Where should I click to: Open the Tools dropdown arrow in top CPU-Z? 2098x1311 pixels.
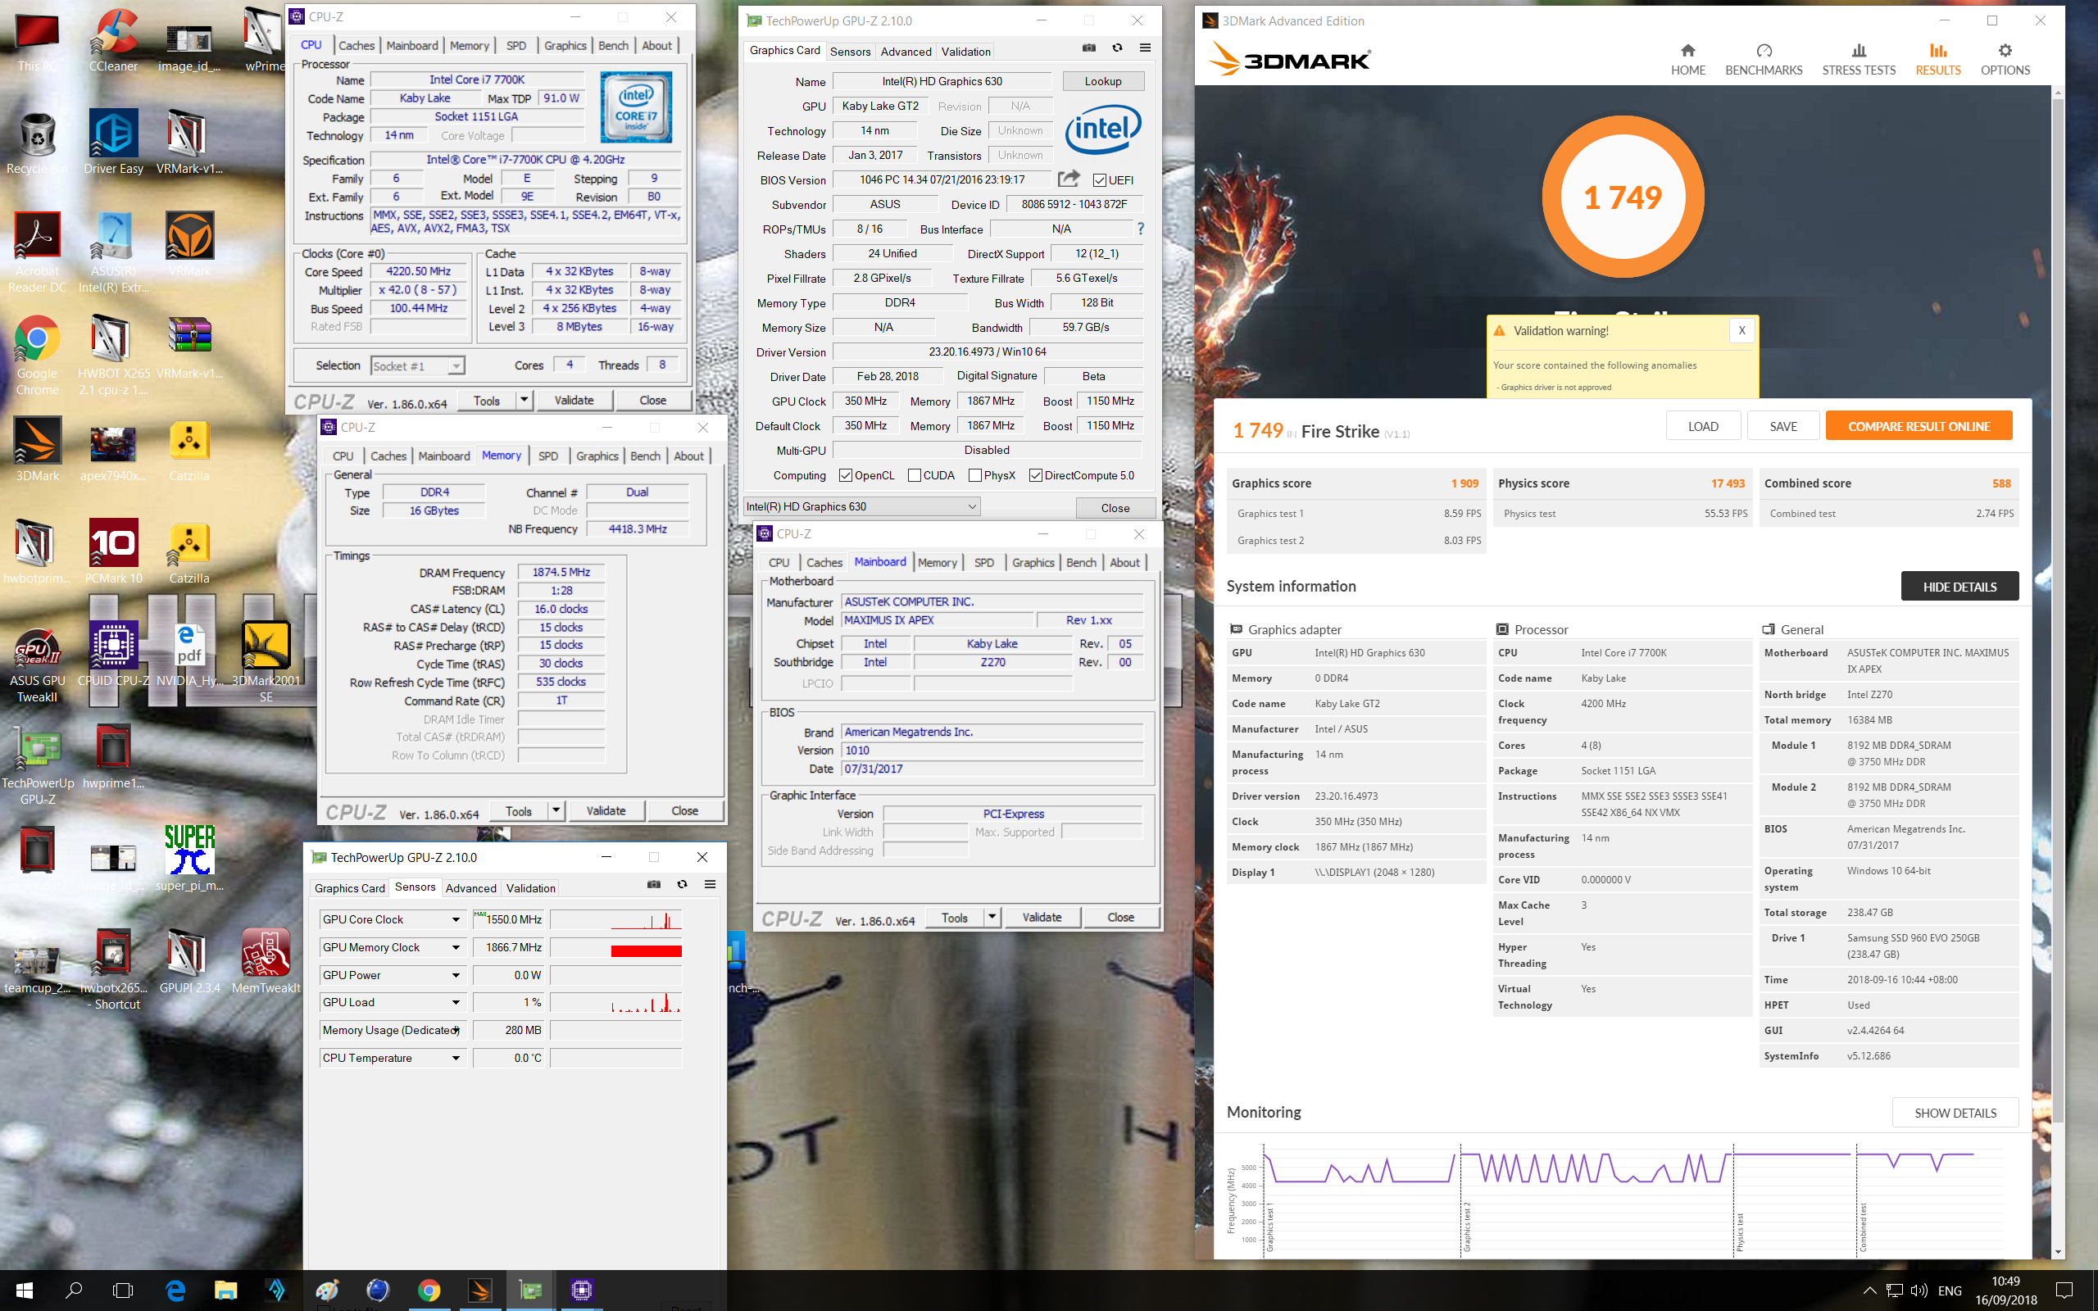[x=524, y=400]
